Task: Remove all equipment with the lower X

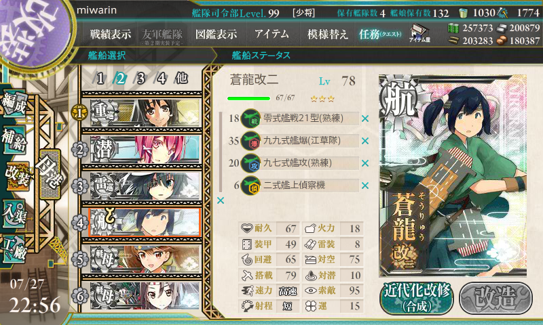Action: [221, 200]
